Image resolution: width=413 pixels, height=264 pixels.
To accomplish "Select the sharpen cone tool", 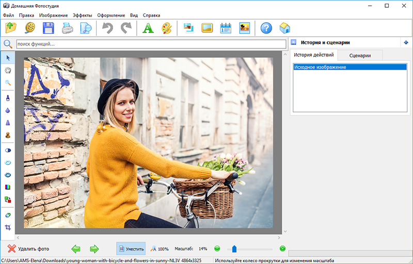I will [x=8, y=123].
